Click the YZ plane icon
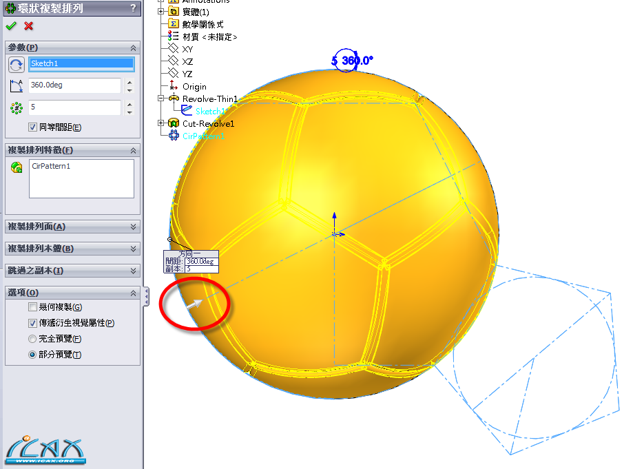644x469 pixels. [174, 73]
